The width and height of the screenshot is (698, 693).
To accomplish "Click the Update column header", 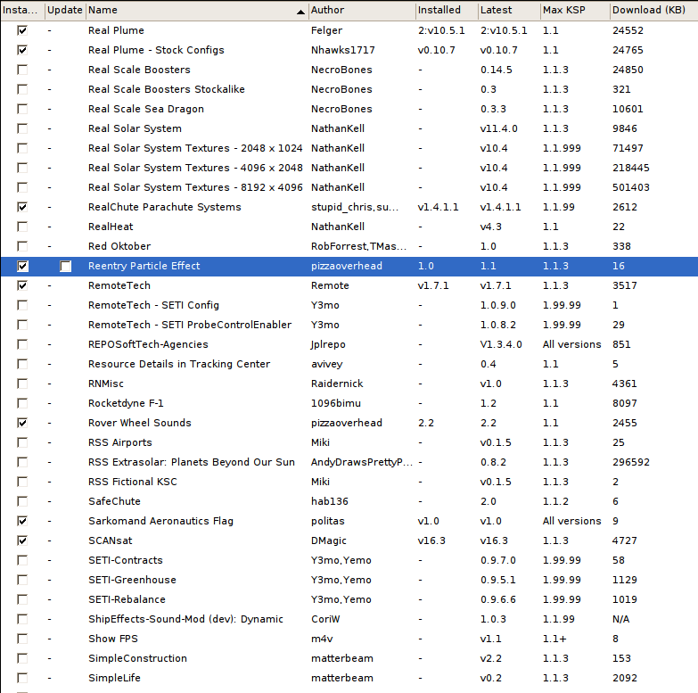I will pyautogui.click(x=65, y=10).
